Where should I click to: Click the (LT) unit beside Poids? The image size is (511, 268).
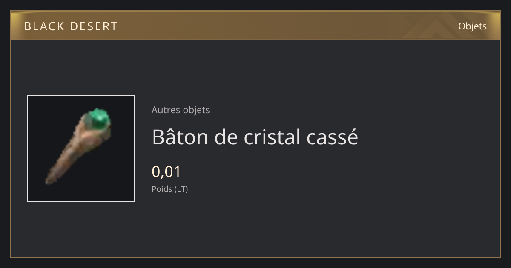tap(181, 189)
